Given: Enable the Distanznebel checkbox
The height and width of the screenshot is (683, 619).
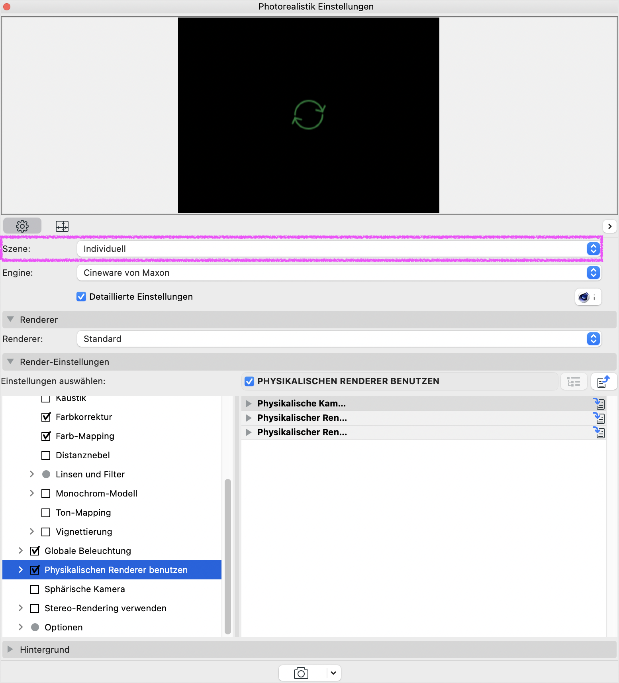Looking at the screenshot, I should pyautogui.click(x=46, y=455).
